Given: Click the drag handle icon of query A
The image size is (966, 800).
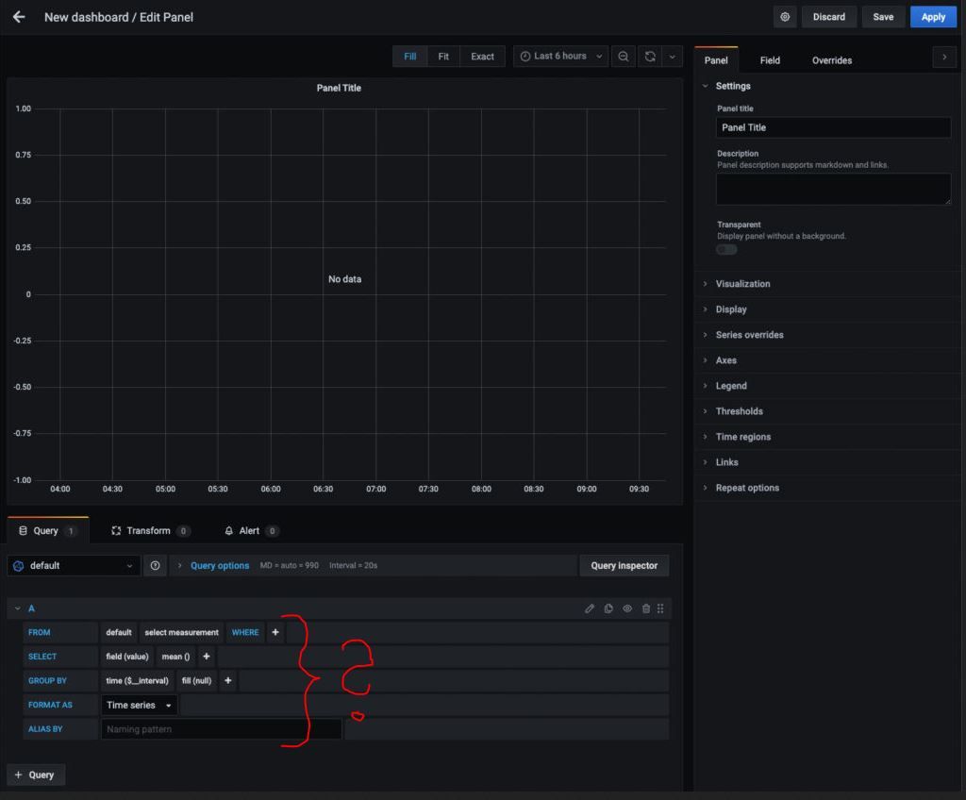Looking at the screenshot, I should point(660,608).
